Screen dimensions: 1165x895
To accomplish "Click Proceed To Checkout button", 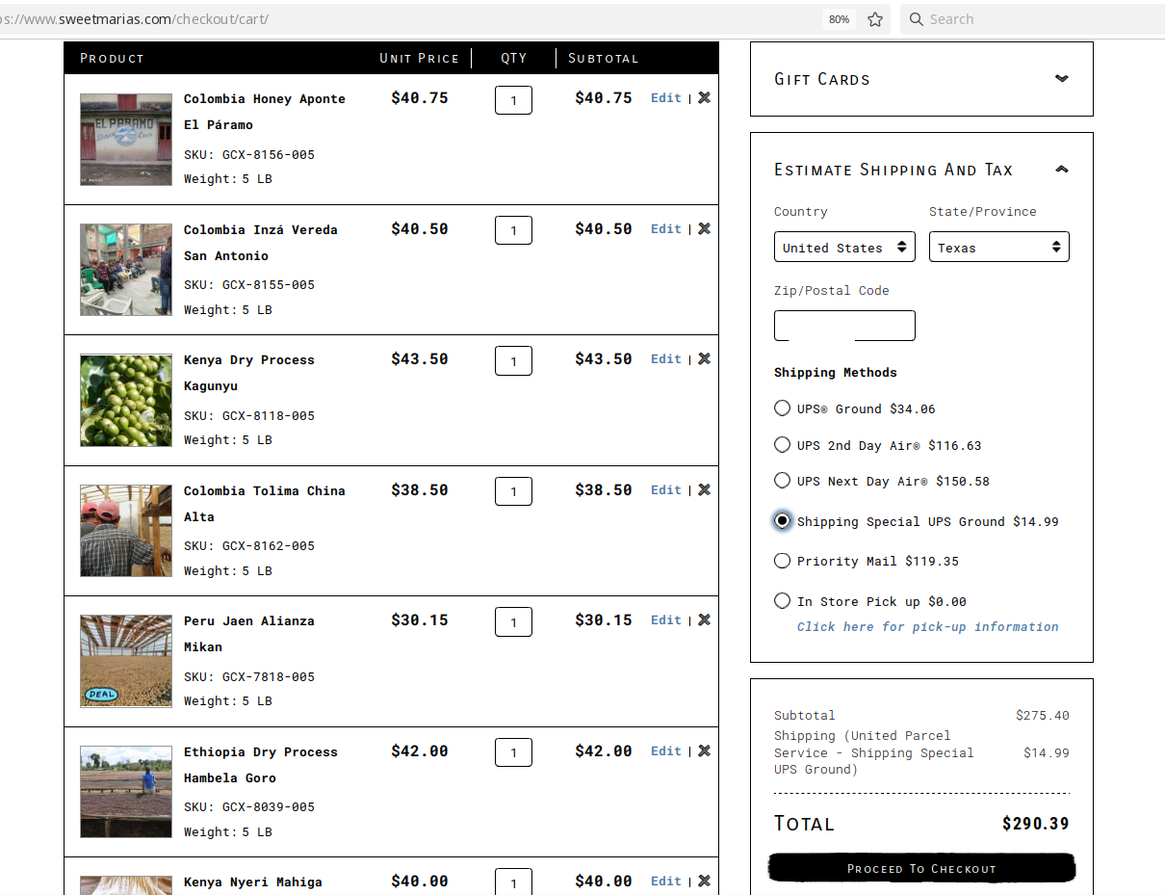I will 921,868.
